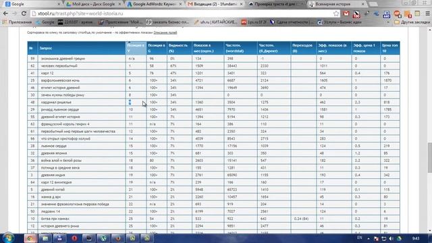Sort by № column header

32,48
